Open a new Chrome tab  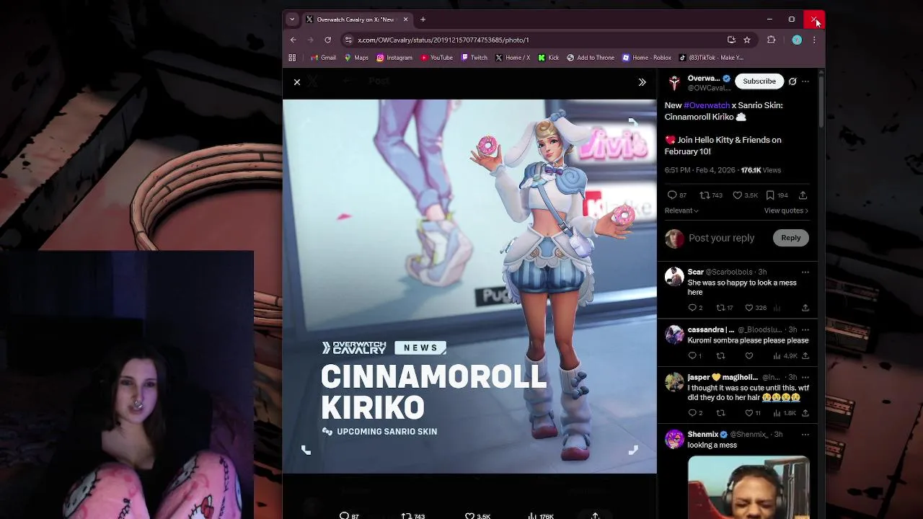[423, 19]
